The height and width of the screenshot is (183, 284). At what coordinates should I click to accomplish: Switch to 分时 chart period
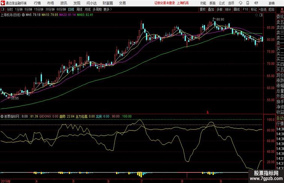(x=10, y=9)
